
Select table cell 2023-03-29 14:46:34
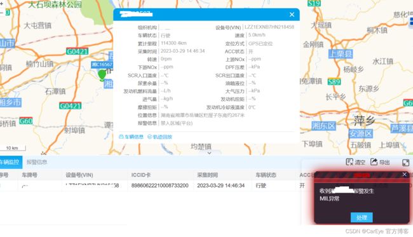220,186
